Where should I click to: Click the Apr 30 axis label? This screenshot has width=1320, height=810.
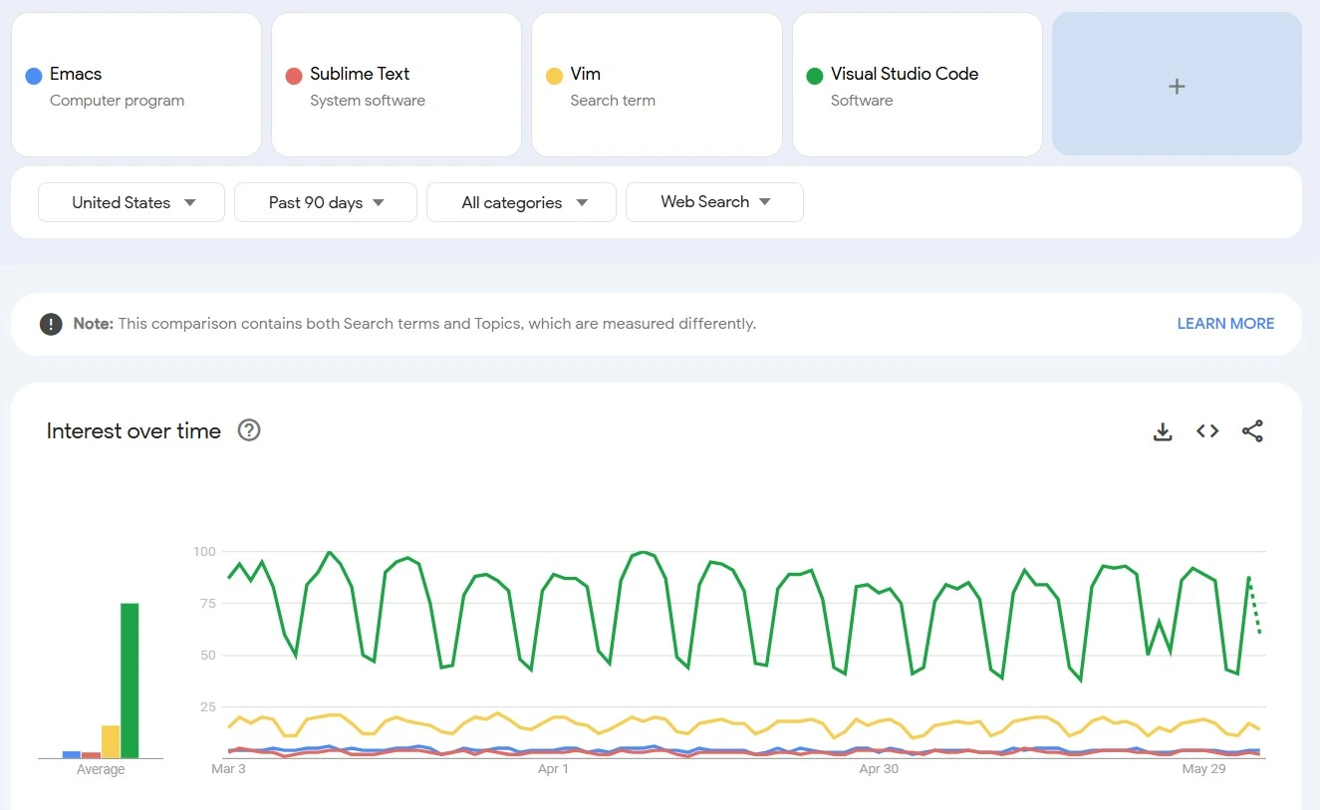[879, 769]
